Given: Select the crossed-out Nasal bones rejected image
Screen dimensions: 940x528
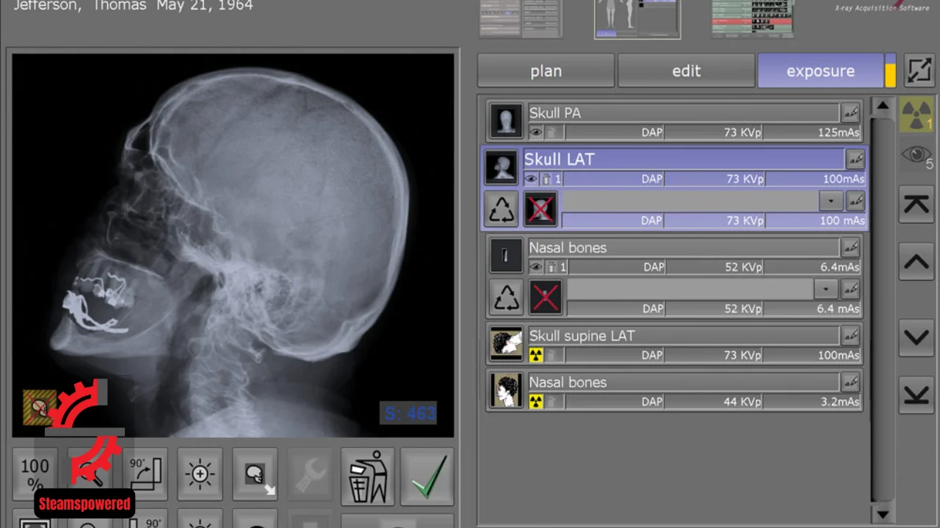Looking at the screenshot, I should click(546, 297).
